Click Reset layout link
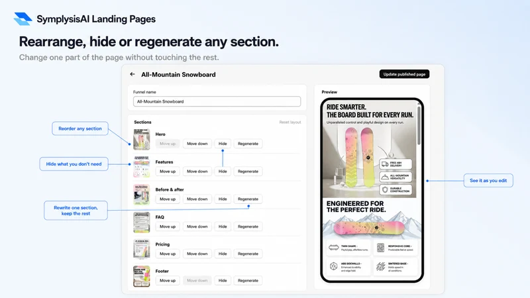This screenshot has height=298, width=530. pyautogui.click(x=290, y=123)
